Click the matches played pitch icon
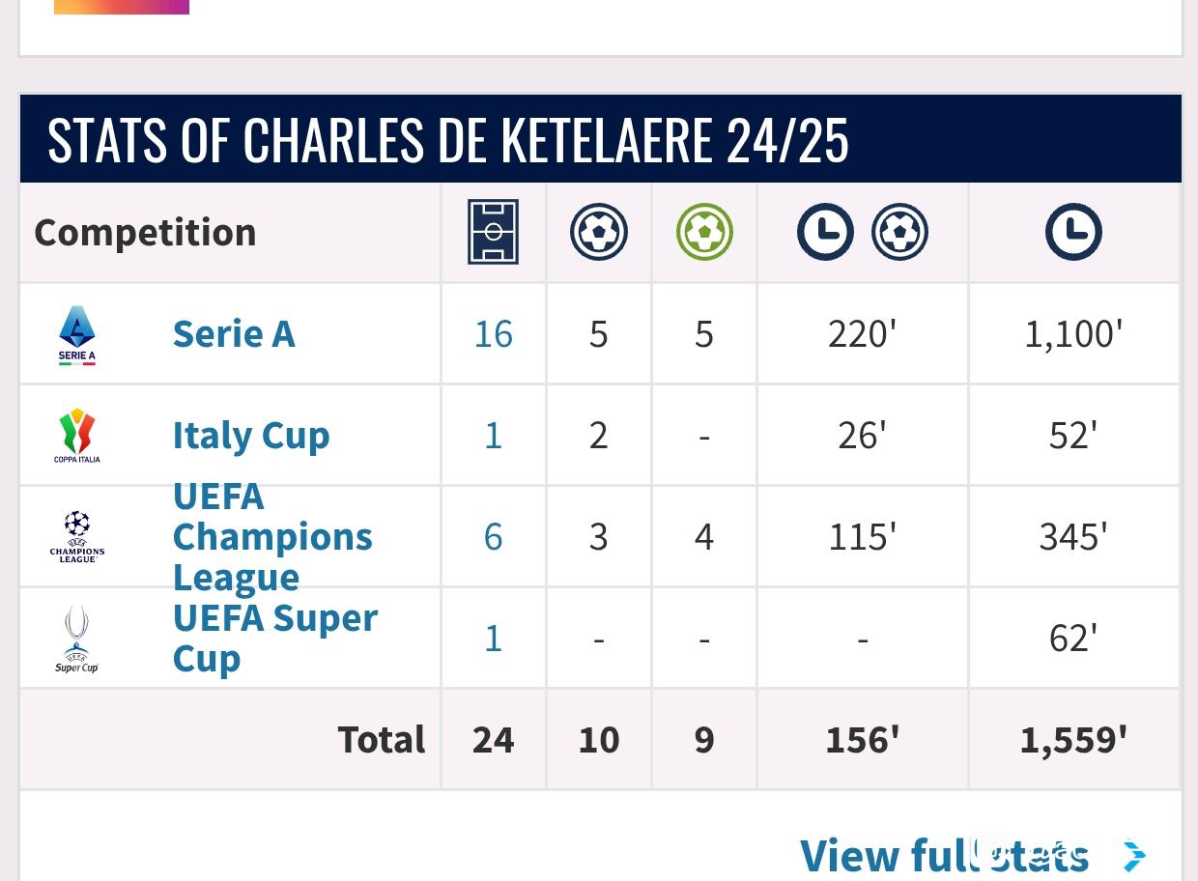Viewport: 1198px width, 881px height. coord(493,232)
